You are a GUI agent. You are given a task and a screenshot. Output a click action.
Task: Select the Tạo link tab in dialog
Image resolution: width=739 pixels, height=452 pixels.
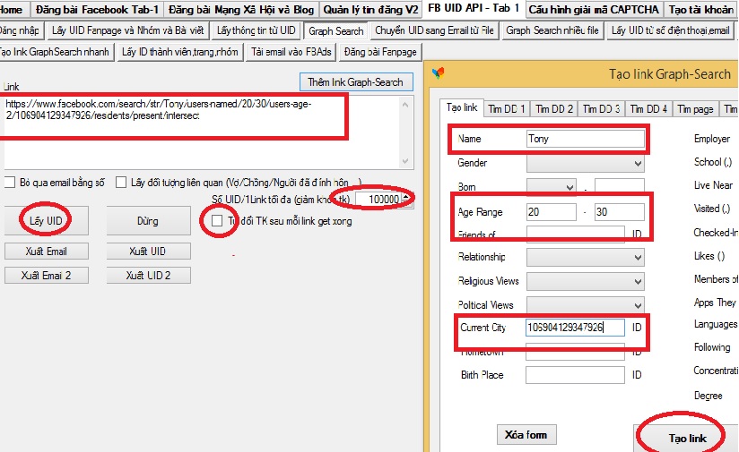pyautogui.click(x=461, y=107)
